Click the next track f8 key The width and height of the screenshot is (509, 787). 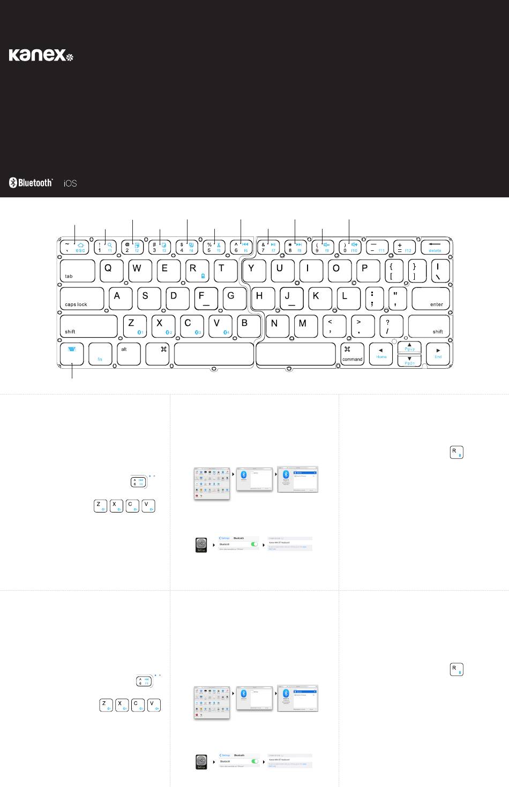coord(295,247)
